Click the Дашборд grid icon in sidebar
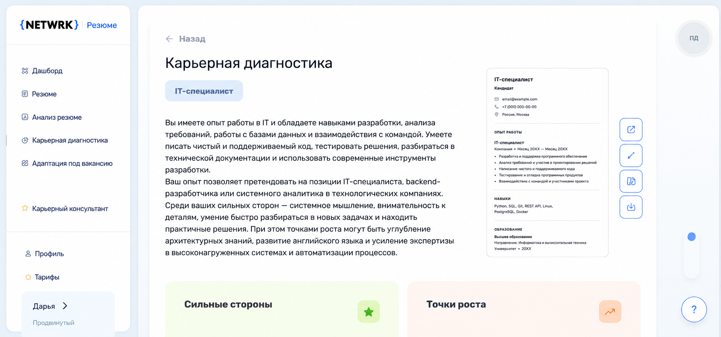Image resolution: width=721 pixels, height=337 pixels. click(x=25, y=71)
